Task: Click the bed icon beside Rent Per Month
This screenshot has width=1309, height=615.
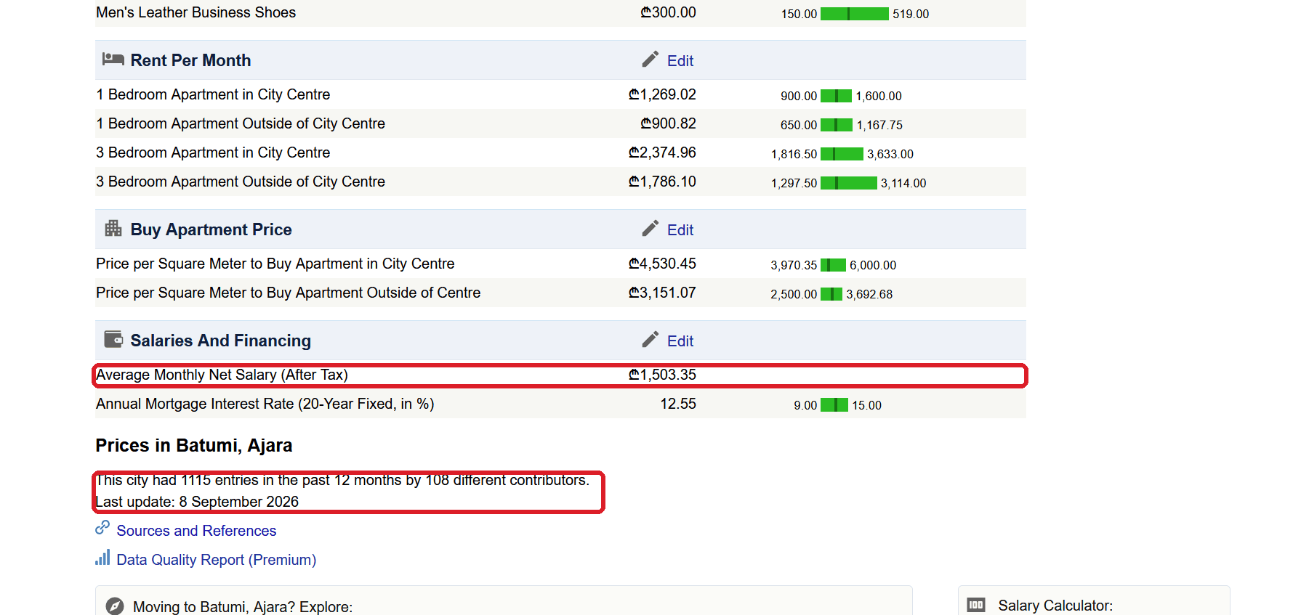Action: (x=113, y=59)
